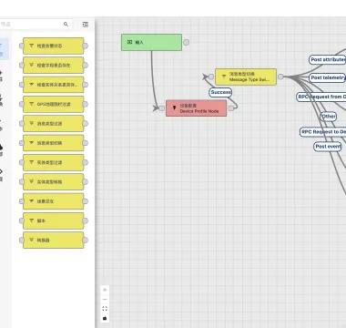Click the Post event connection label
This screenshot has width=346, height=328.
coord(328,147)
